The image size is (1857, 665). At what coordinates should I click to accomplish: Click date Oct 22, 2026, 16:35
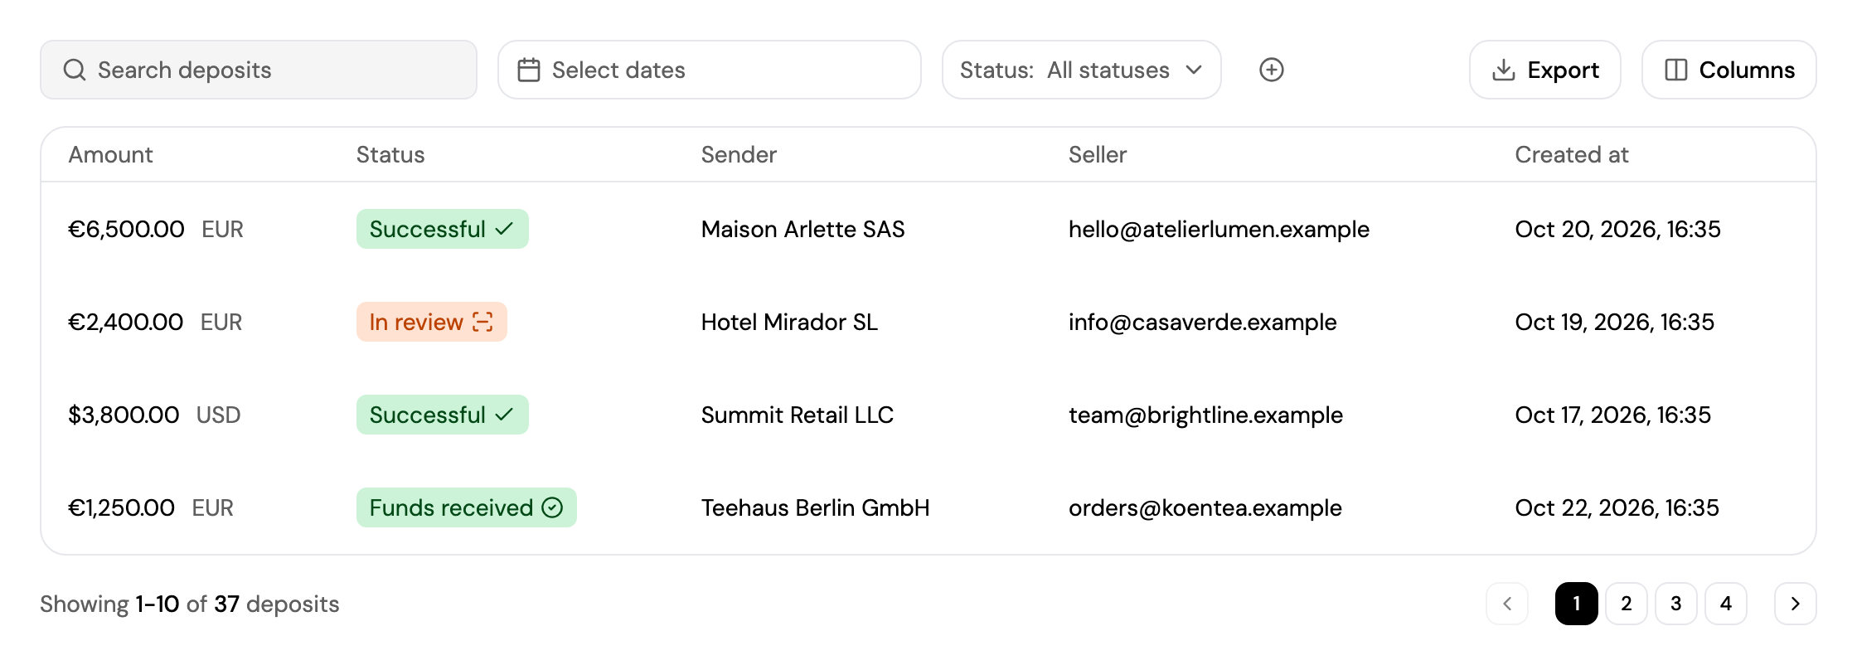pos(1617,507)
